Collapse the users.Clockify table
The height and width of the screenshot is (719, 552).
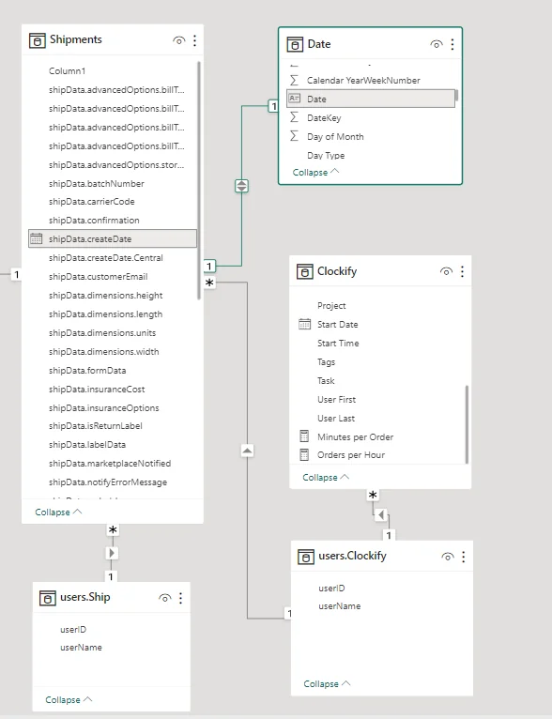point(327,683)
